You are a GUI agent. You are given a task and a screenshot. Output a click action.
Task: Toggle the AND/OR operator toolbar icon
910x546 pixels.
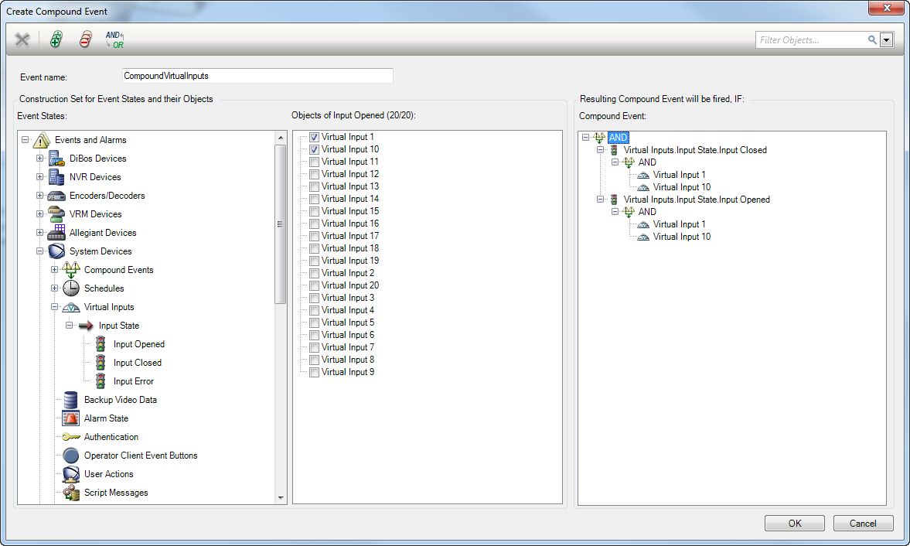click(x=115, y=39)
